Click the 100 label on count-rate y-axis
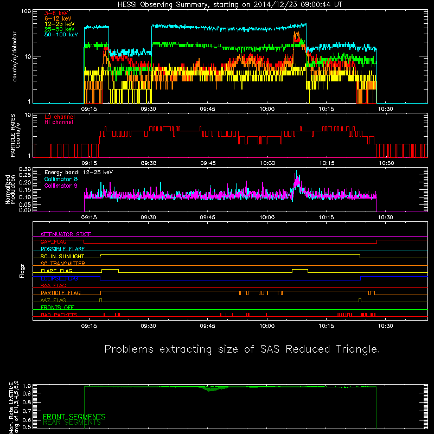 pos(25,11)
